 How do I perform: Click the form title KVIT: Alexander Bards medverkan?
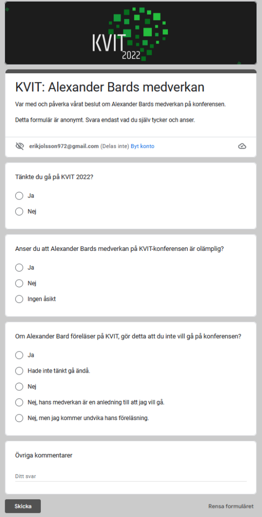click(x=110, y=87)
